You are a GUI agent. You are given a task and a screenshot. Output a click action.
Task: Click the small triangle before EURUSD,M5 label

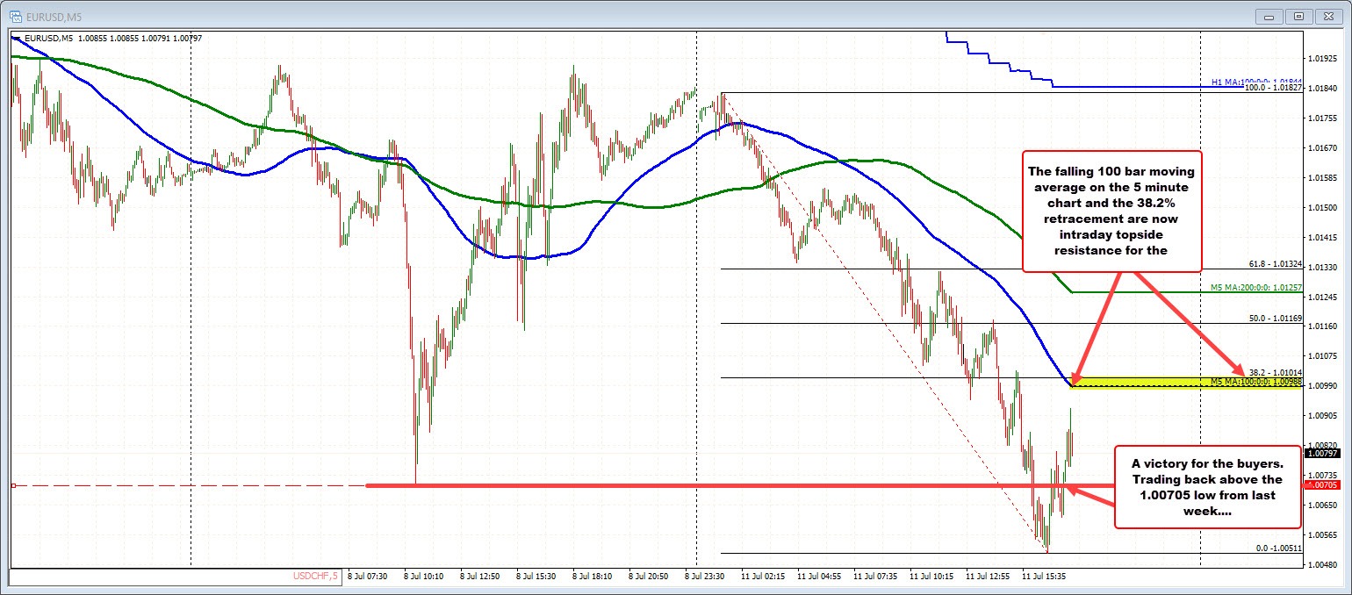(x=16, y=37)
